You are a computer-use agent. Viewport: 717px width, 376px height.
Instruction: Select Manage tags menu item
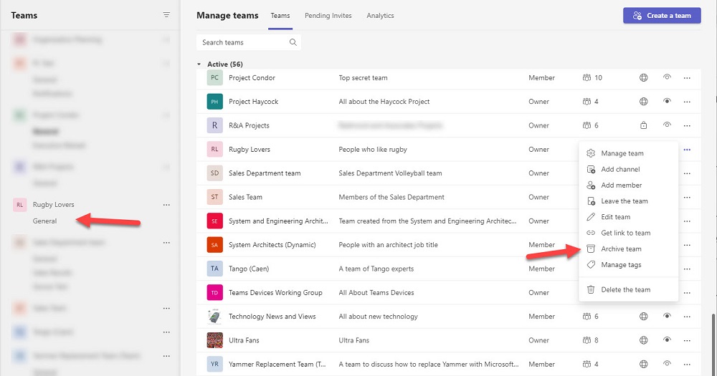tap(628, 265)
